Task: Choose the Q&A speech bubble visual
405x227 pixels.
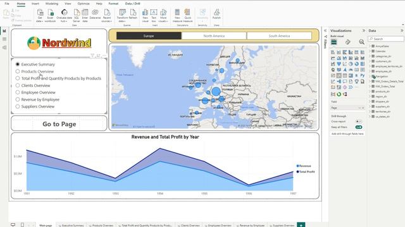Action: [345, 81]
